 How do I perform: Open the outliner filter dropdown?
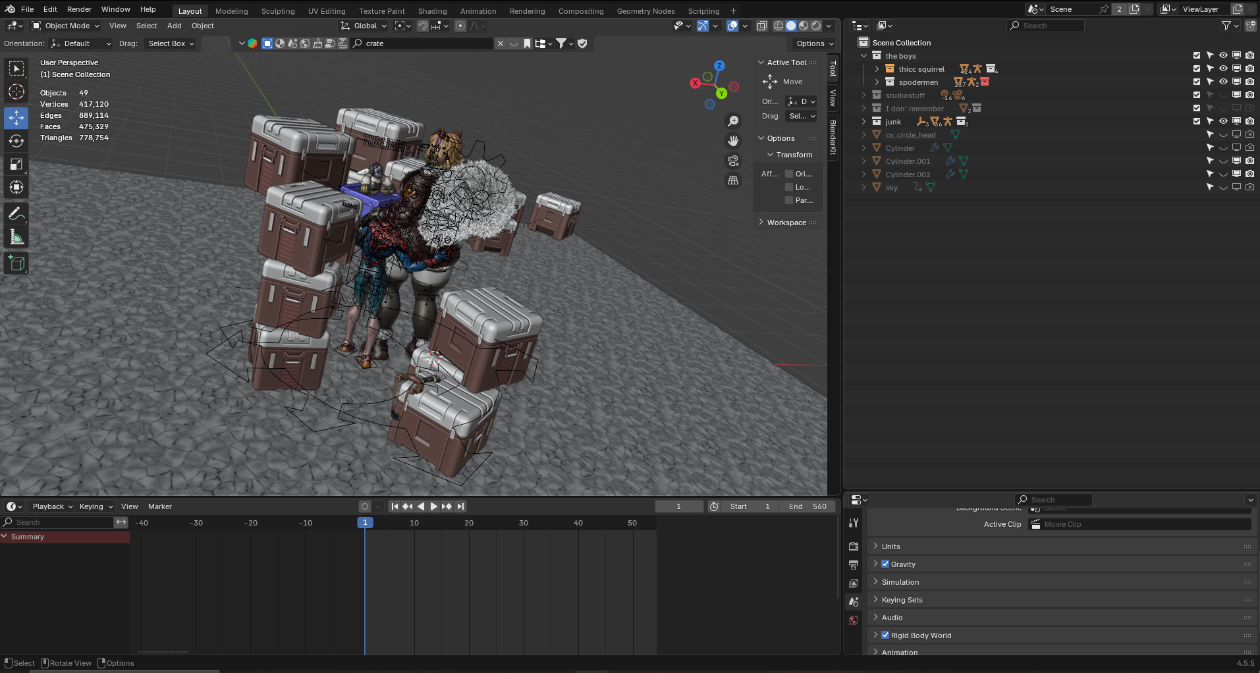tap(1230, 26)
